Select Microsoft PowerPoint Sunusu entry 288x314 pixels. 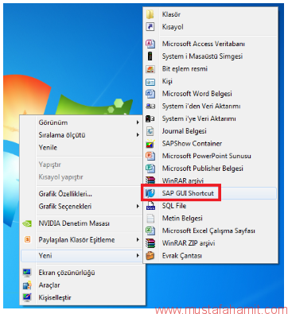point(211,156)
